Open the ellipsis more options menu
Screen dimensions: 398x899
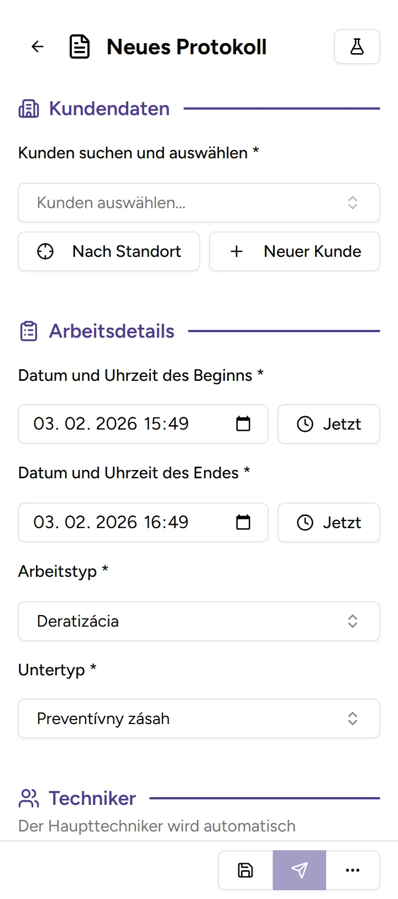tap(353, 870)
